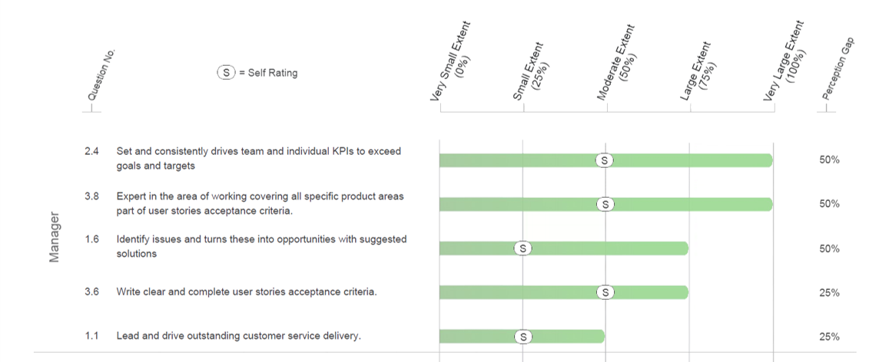Select the Manager group label
The width and height of the screenshot is (879, 362).
(x=55, y=237)
